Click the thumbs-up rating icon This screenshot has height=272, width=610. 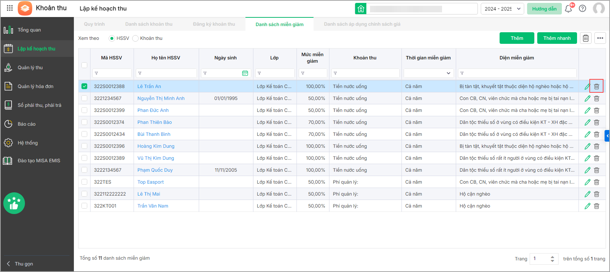click(x=14, y=203)
